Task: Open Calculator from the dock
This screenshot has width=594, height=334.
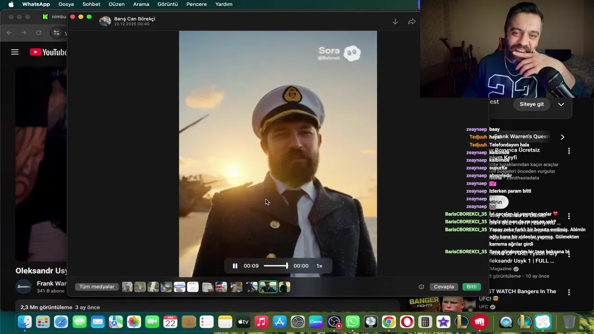Action: click(425, 321)
